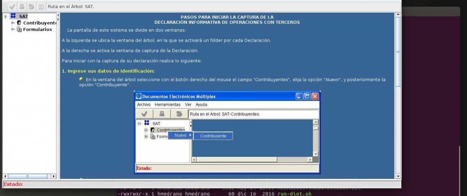Viewport: 467px width, 196px height.
Task: Expand the Contribuyentes tree node
Action: click(x=13, y=23)
